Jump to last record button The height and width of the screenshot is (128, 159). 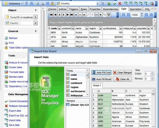(72, 15)
